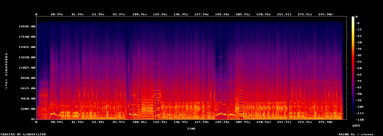Select the 2205.00 frequency label

(x=28, y=109)
